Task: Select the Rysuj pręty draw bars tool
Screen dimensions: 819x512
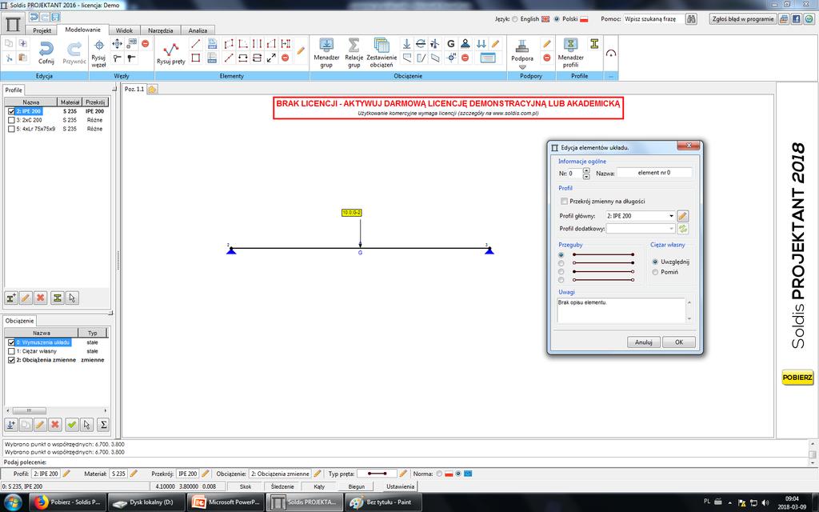Action: coord(171,50)
